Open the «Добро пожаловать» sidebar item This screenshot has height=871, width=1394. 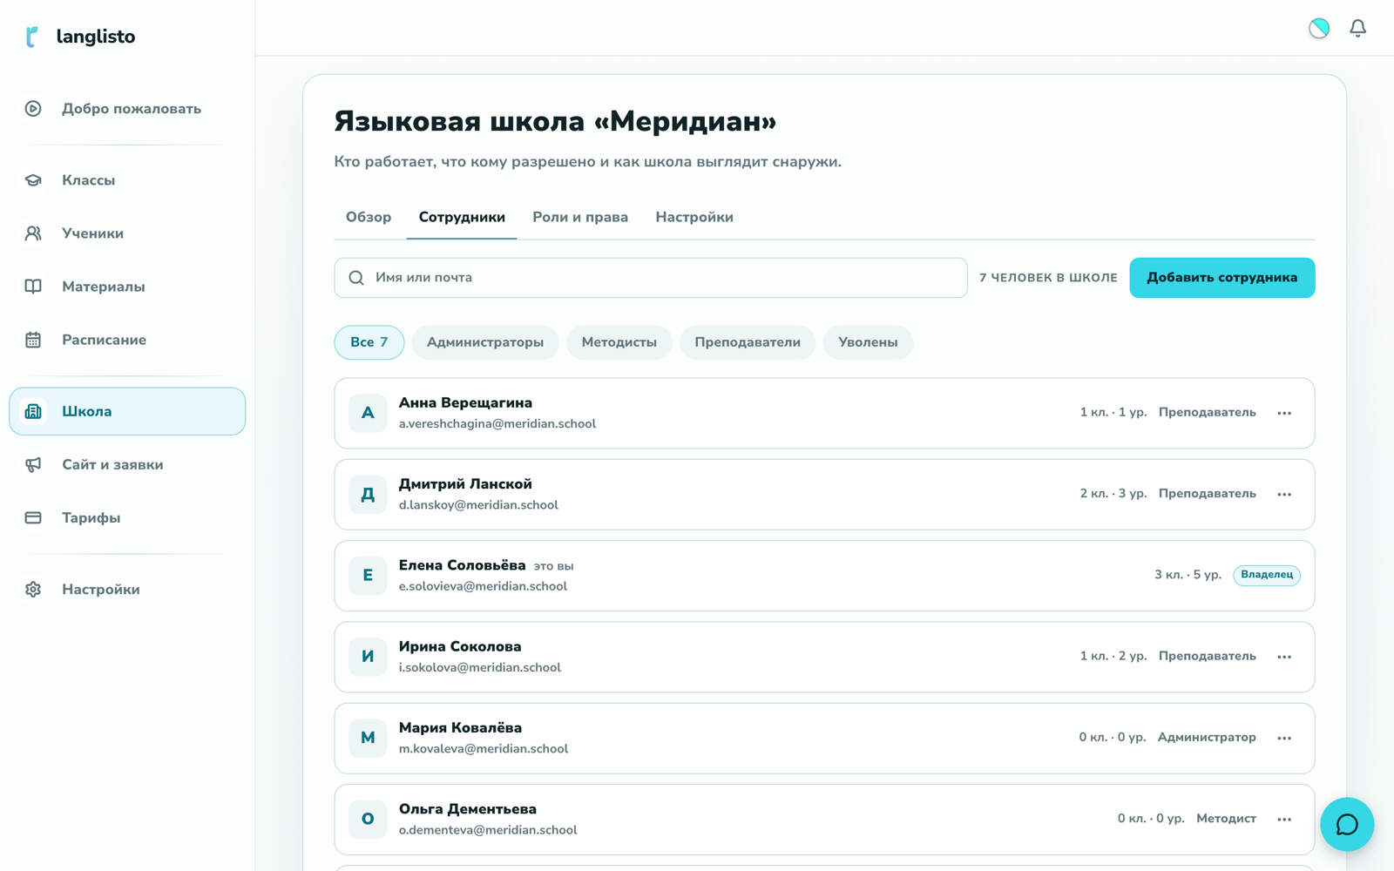(x=127, y=109)
